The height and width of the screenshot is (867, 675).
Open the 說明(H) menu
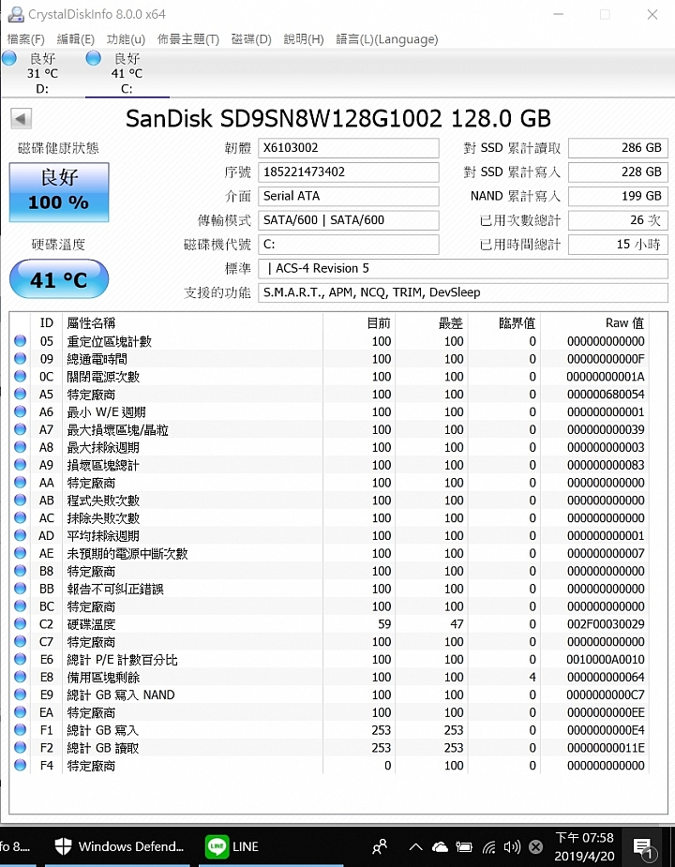303,39
